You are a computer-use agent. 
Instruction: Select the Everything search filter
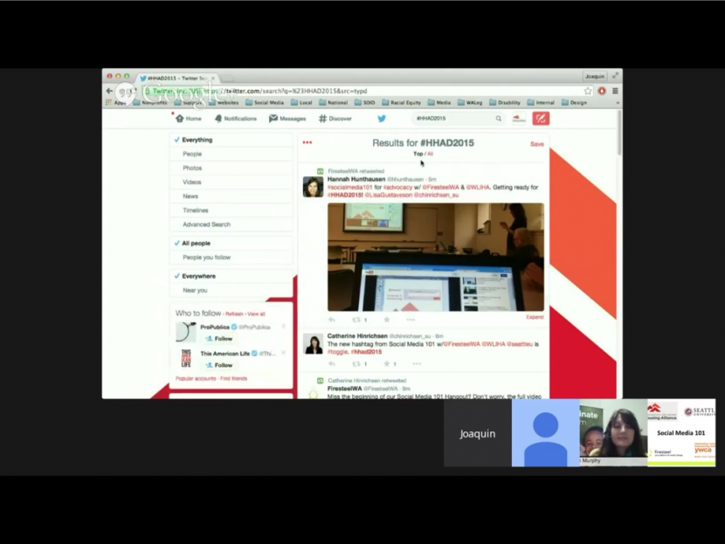click(x=231, y=140)
